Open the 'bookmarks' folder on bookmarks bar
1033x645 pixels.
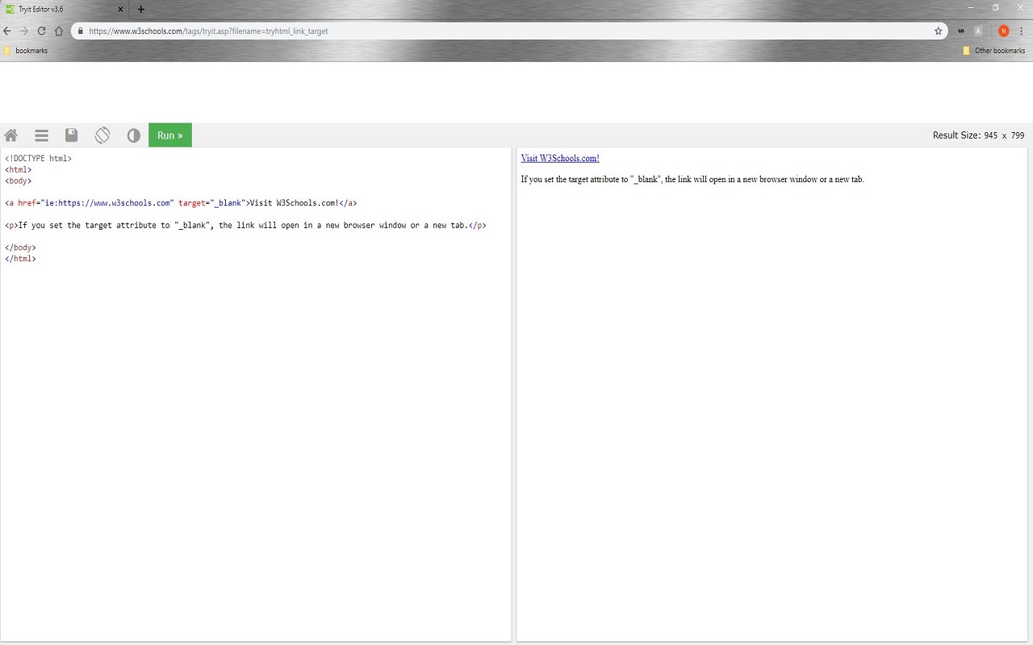26,51
